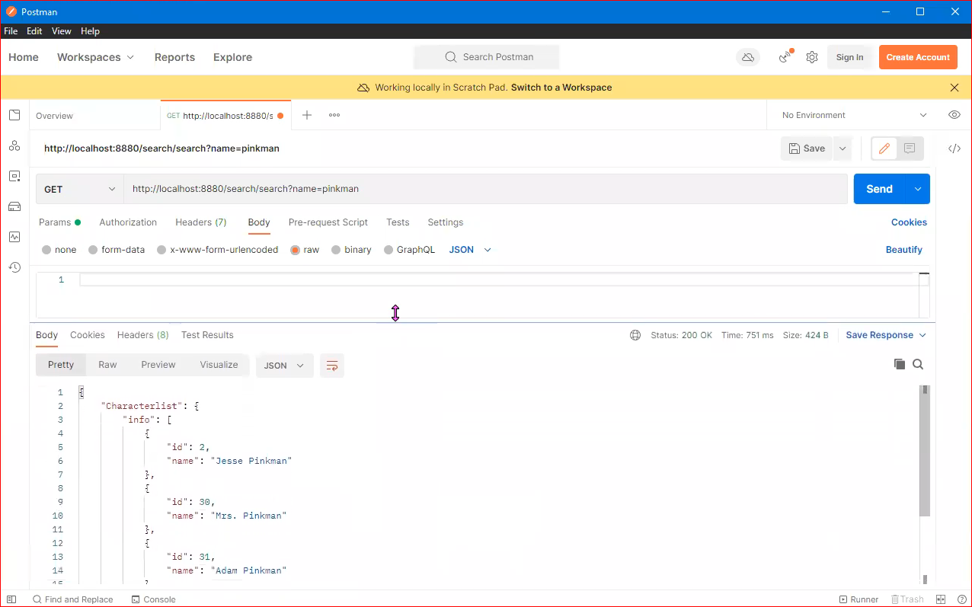This screenshot has width=972, height=607.
Task: Open the HTTP method dropdown
Action: (x=78, y=188)
